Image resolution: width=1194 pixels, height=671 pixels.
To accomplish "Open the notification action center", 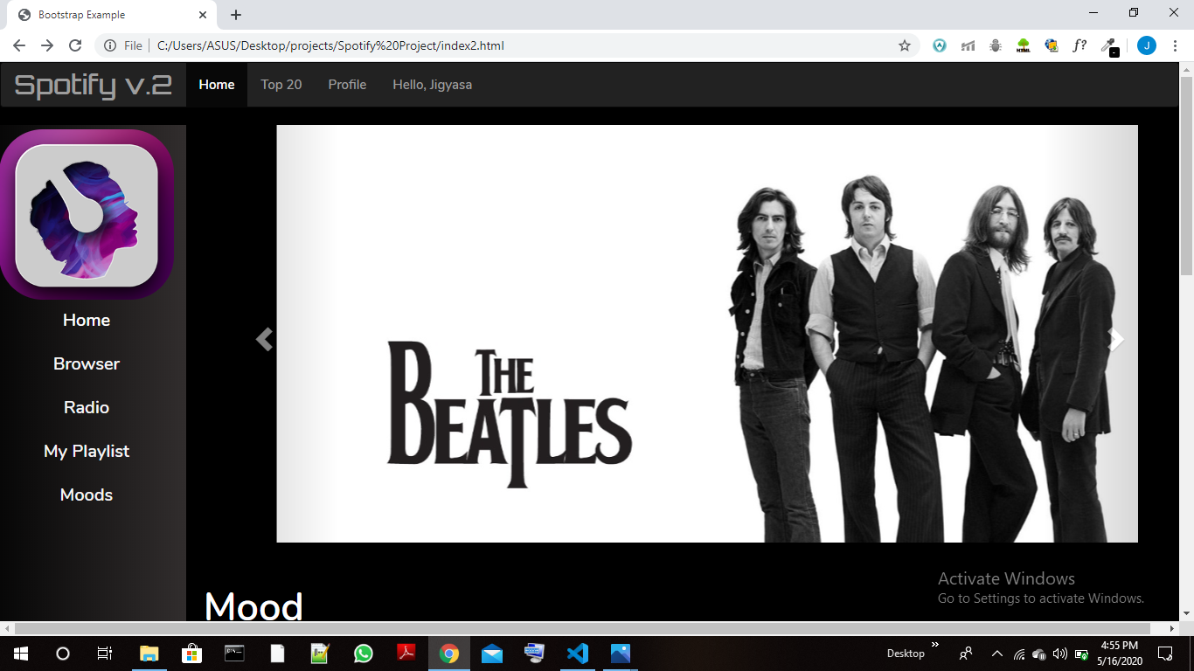I will [1165, 653].
